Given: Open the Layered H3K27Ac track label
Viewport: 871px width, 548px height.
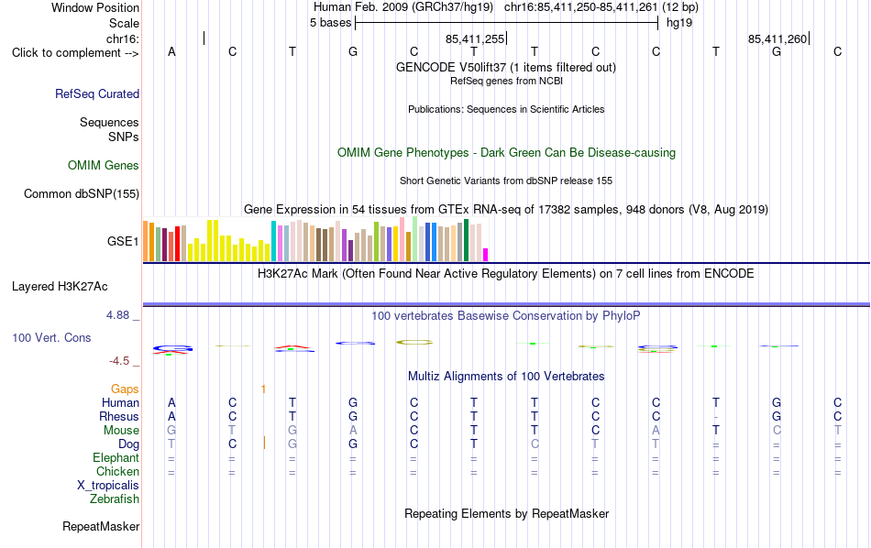Looking at the screenshot, I should (x=60, y=287).
